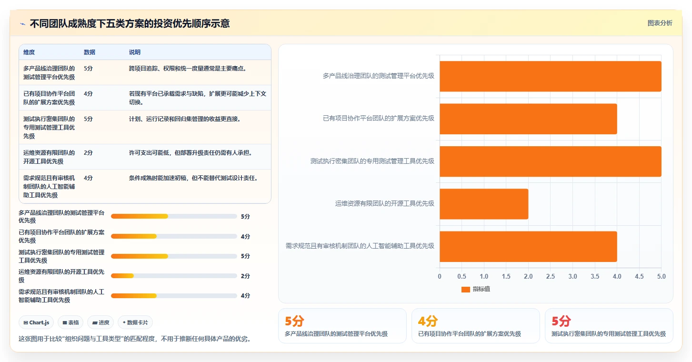
Task: Click table cell 测试执行密集团队的专用测试管理工具优先级
Action: click(49, 128)
